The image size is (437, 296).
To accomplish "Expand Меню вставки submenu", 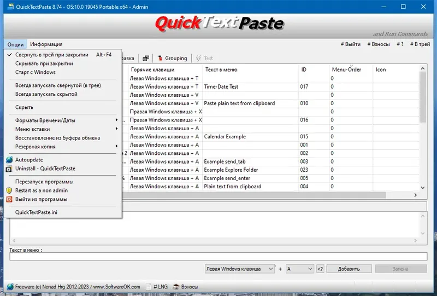I will (x=63, y=129).
